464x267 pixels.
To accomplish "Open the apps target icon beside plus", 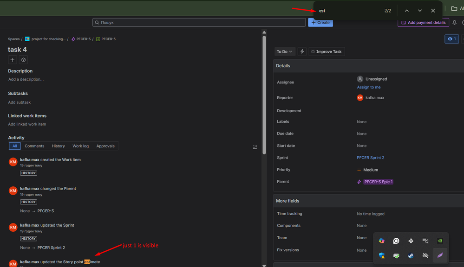I will coord(23,60).
